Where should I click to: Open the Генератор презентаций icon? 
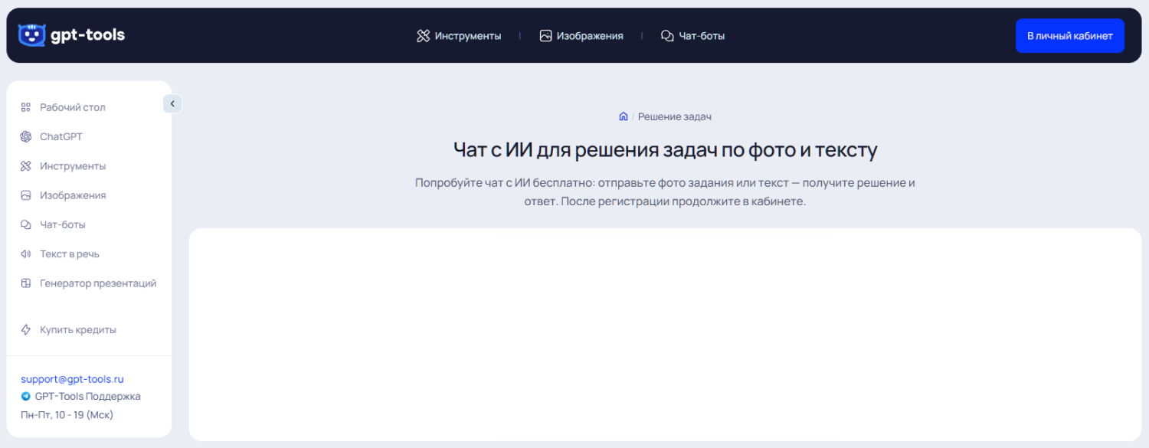pos(25,283)
